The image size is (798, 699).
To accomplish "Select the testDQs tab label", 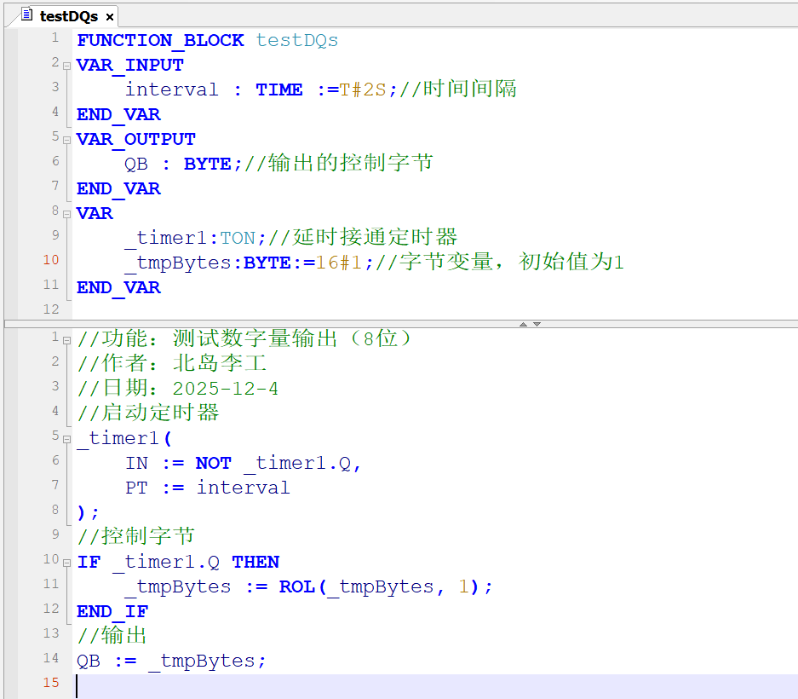I will (68, 16).
